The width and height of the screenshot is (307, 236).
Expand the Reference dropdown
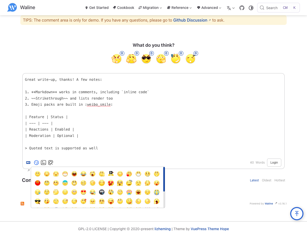[180, 8]
